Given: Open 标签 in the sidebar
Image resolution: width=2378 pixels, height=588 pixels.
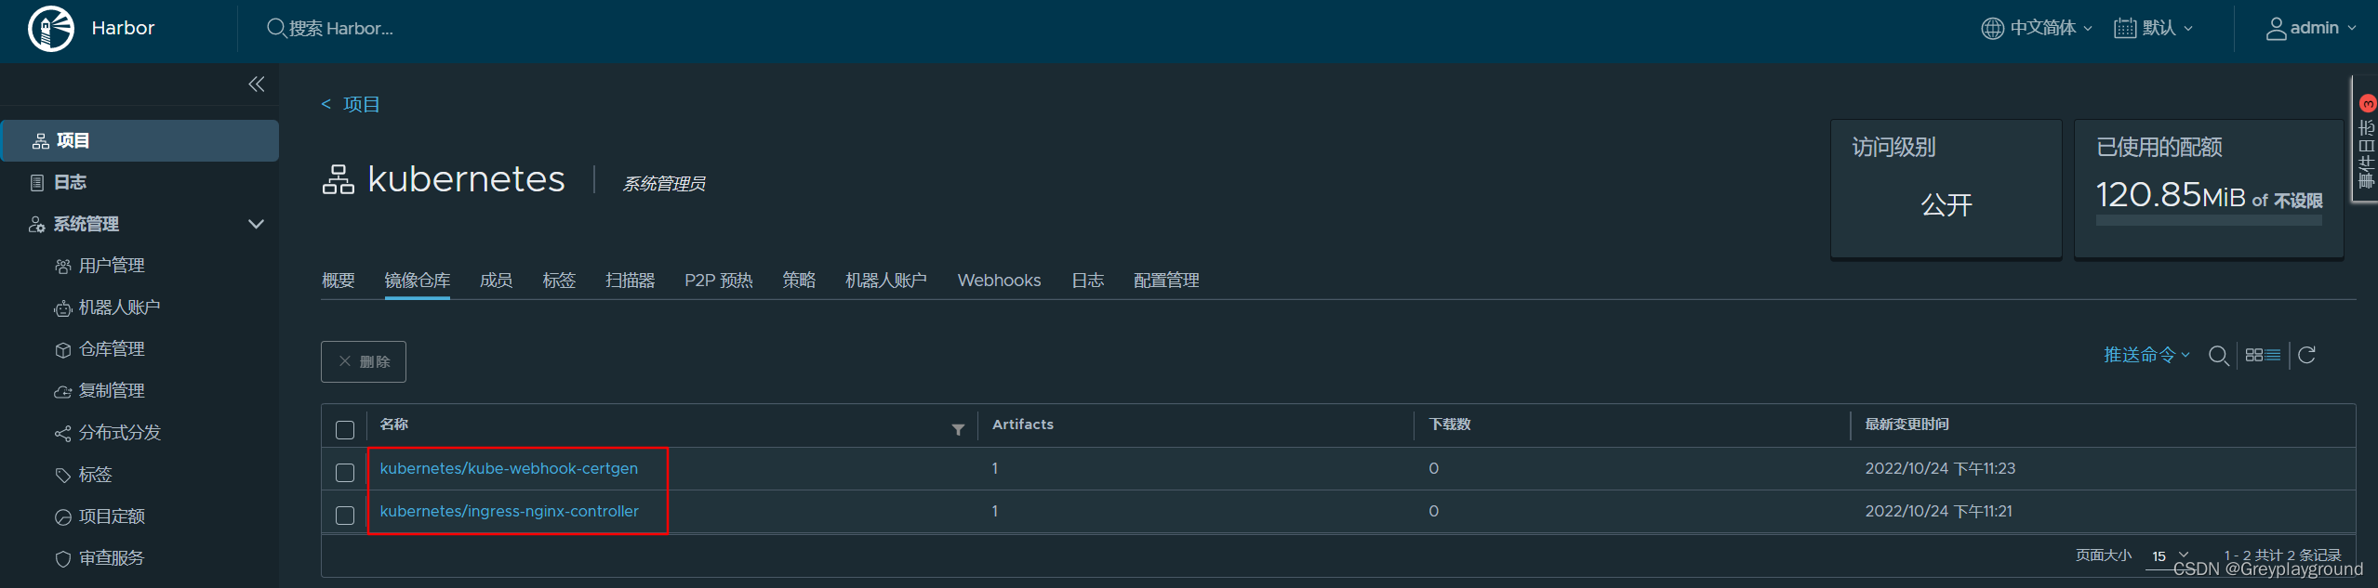Looking at the screenshot, I should pyautogui.click(x=95, y=475).
